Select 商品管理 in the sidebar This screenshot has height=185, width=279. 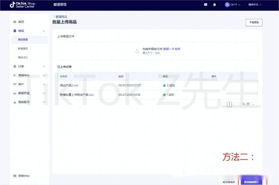coord(29,40)
